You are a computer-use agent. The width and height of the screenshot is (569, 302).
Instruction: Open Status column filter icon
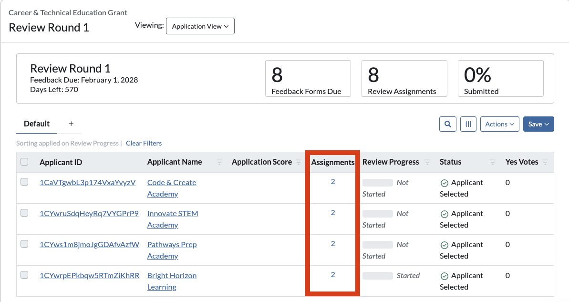(492, 162)
